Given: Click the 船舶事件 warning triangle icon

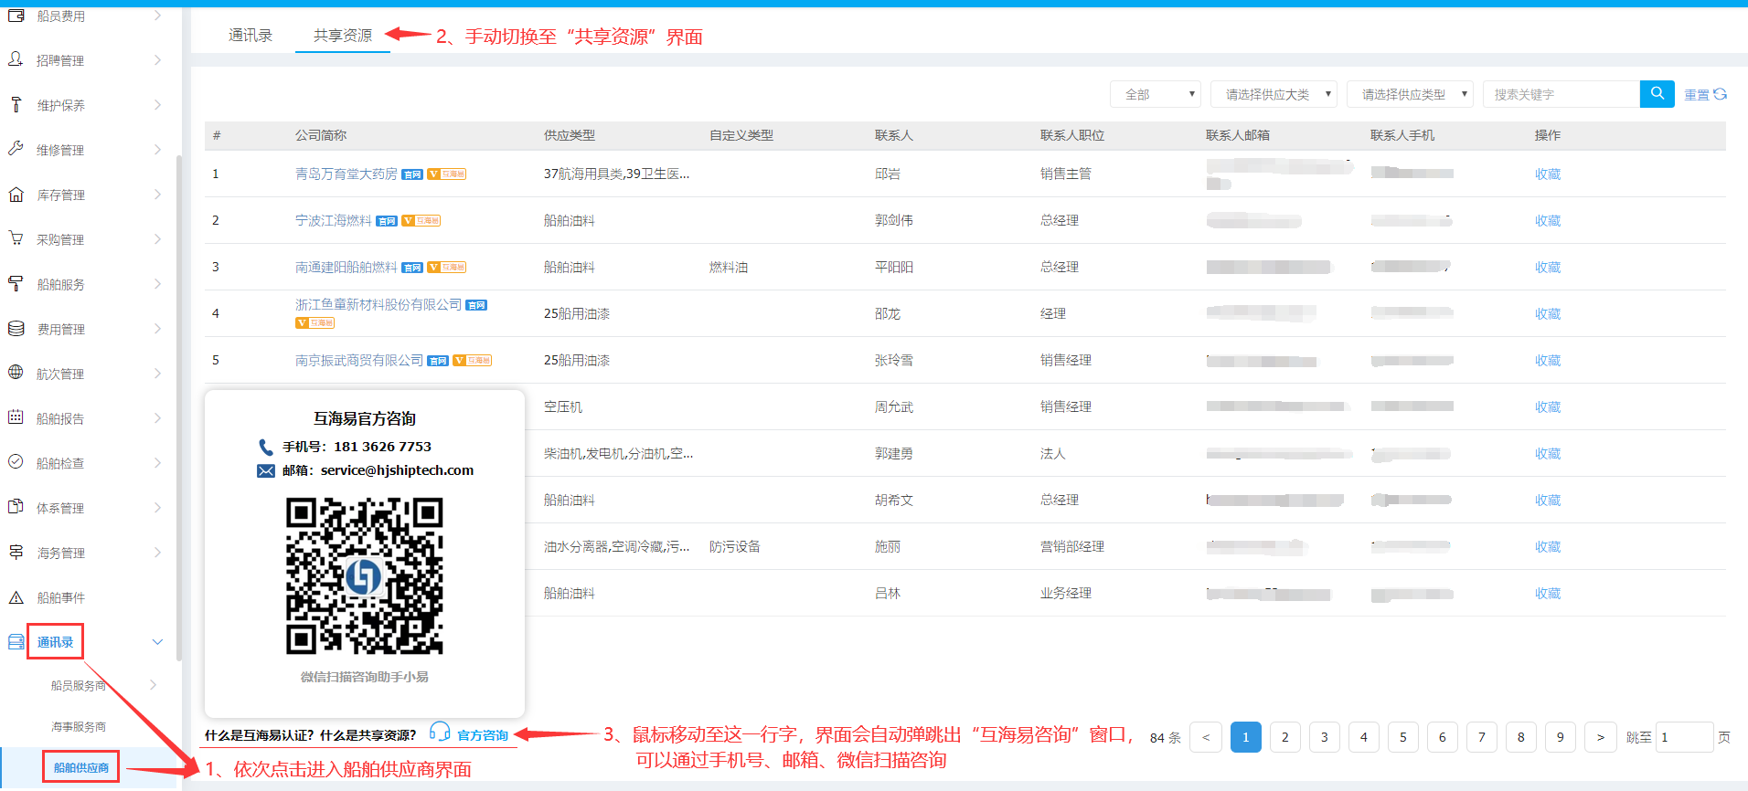Looking at the screenshot, I should tap(16, 597).
